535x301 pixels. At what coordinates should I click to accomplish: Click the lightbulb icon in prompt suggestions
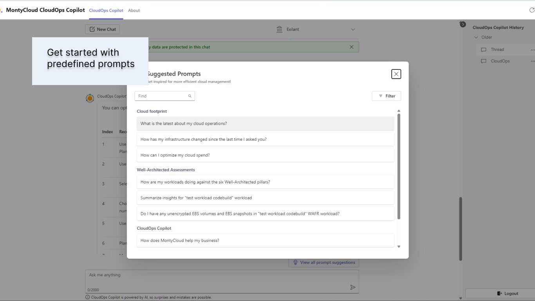click(x=296, y=263)
